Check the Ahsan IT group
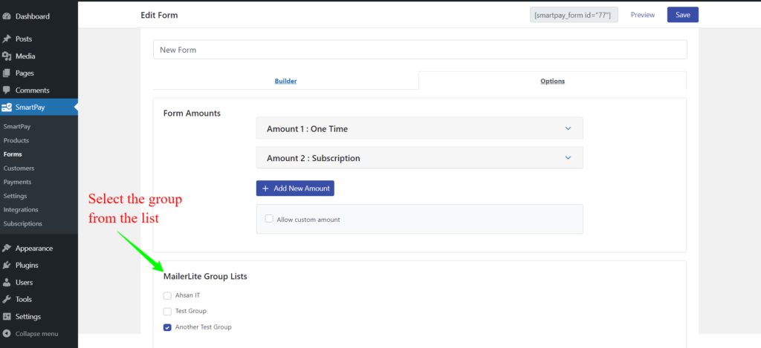The height and width of the screenshot is (348, 761). point(167,295)
